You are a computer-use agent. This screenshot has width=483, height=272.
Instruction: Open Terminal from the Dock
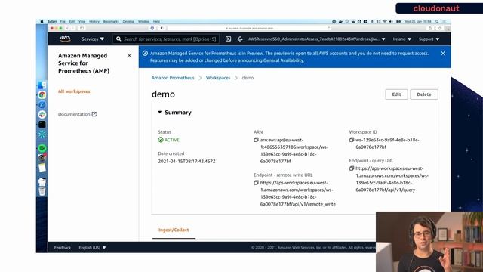point(42,124)
